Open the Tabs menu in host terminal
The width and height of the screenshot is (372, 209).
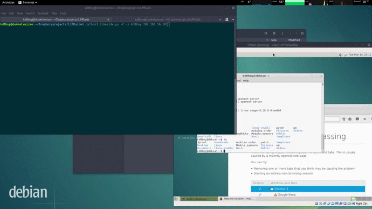tap(54, 13)
